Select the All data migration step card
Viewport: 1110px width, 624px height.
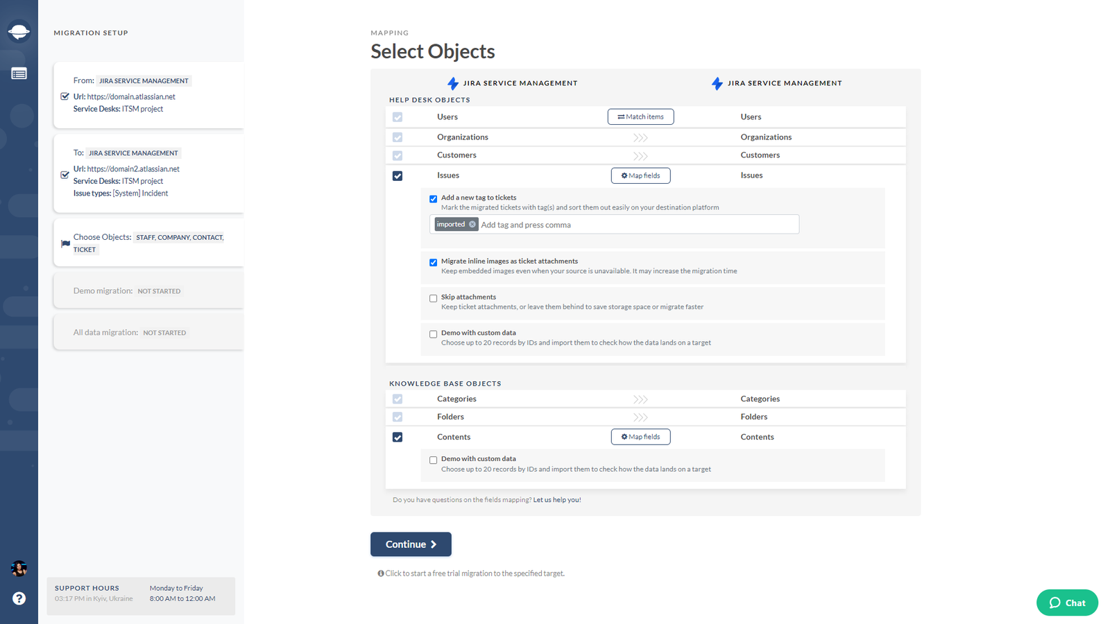pyautogui.click(x=148, y=332)
